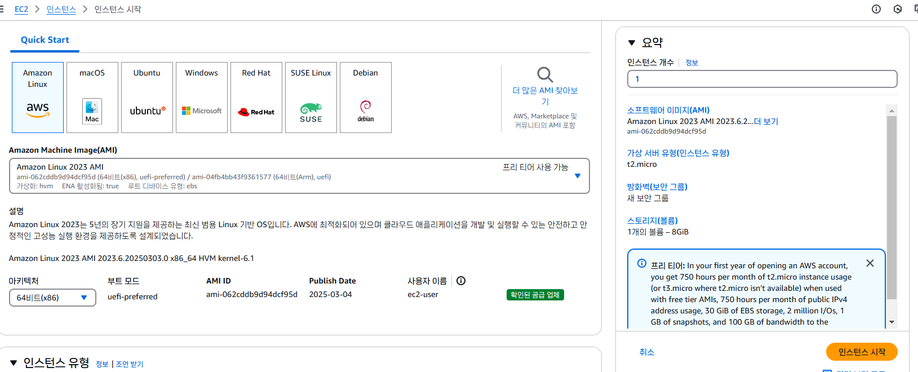Select the macOS AMI tile
918x372 pixels.
tap(92, 98)
